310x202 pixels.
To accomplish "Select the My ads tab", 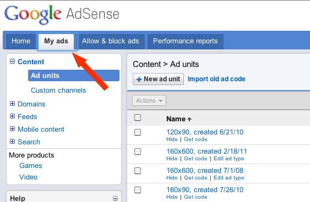I will point(56,41).
